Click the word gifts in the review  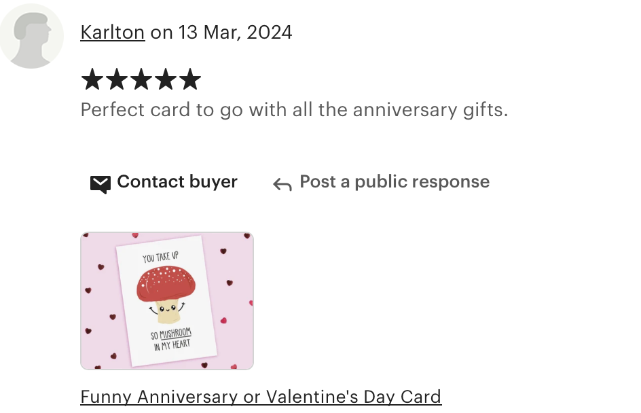[486, 111]
